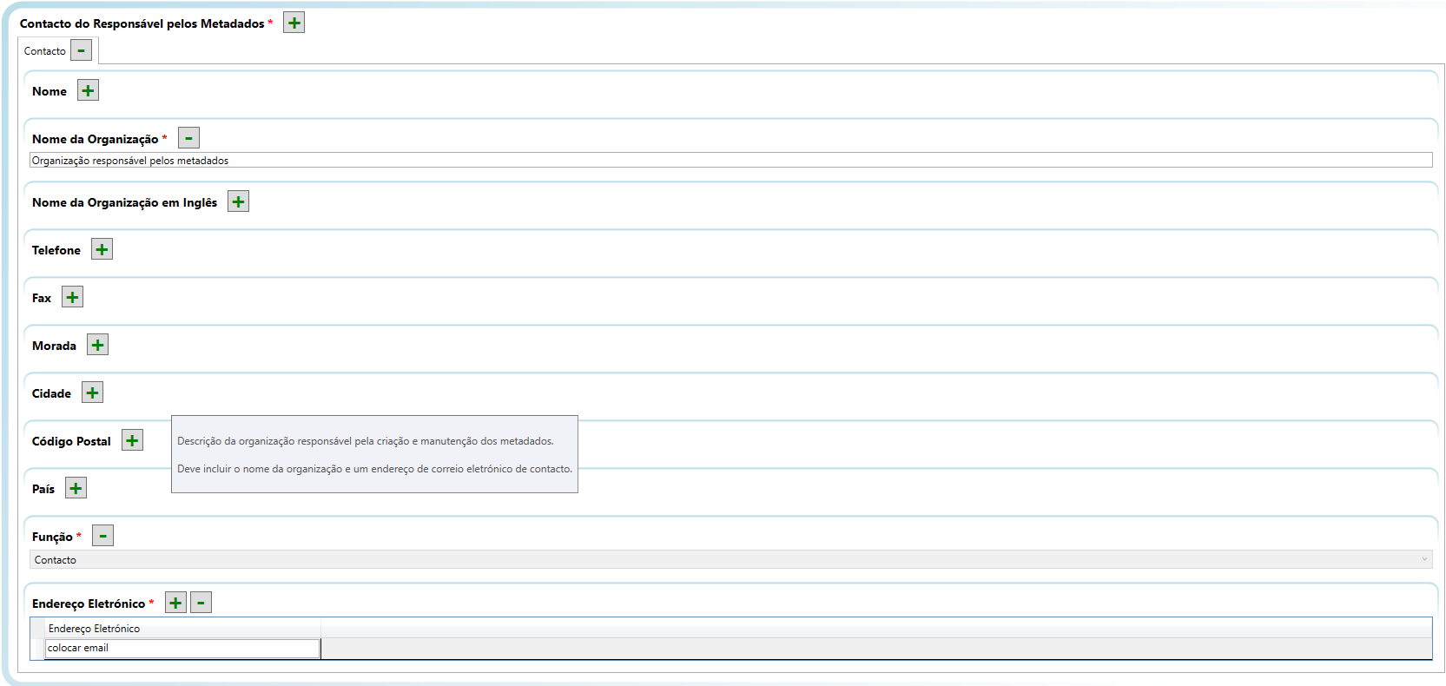Image resolution: width=1446 pixels, height=686 pixels.
Task: Click the Função dropdown arrow
Action: 1424,560
